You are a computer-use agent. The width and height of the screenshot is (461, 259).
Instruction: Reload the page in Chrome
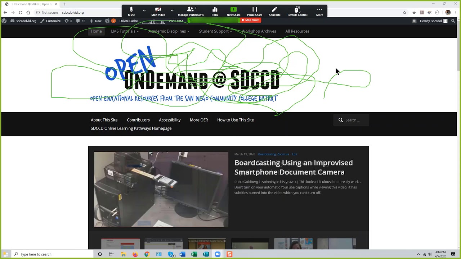[x=21, y=12]
